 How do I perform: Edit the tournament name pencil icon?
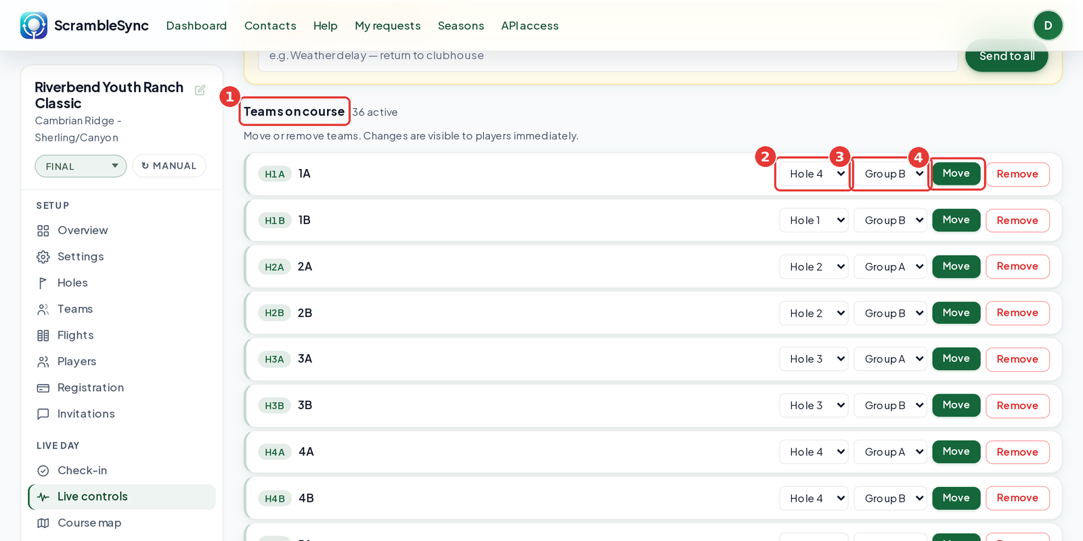click(x=200, y=90)
